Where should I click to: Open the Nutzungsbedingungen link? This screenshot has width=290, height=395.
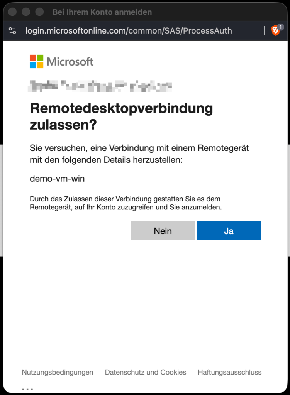[58, 372]
